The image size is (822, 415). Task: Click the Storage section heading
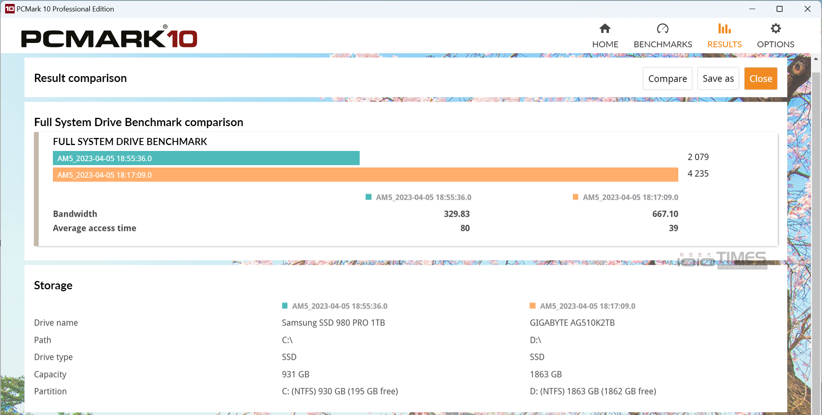(x=53, y=285)
